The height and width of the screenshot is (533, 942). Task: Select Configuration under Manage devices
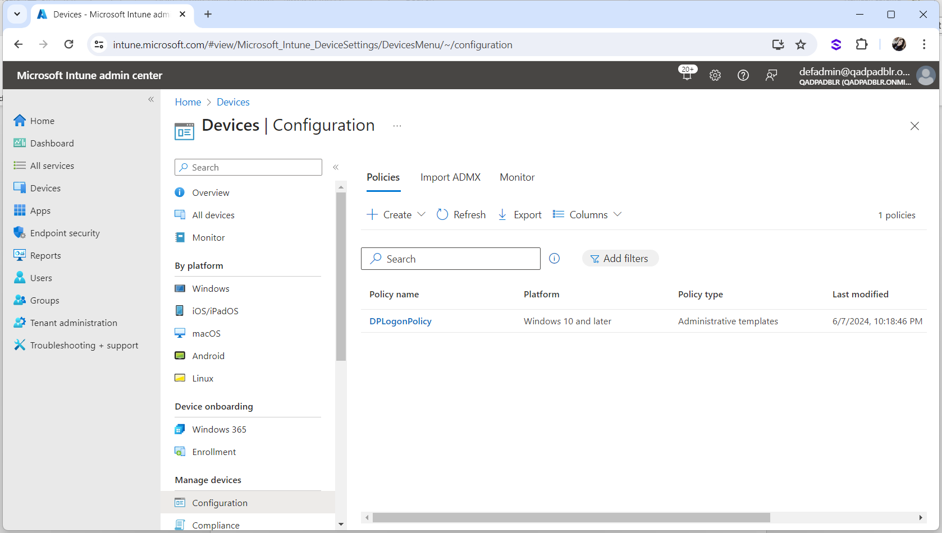pyautogui.click(x=248, y=503)
